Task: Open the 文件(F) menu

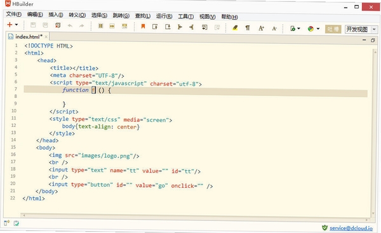Action: point(13,15)
